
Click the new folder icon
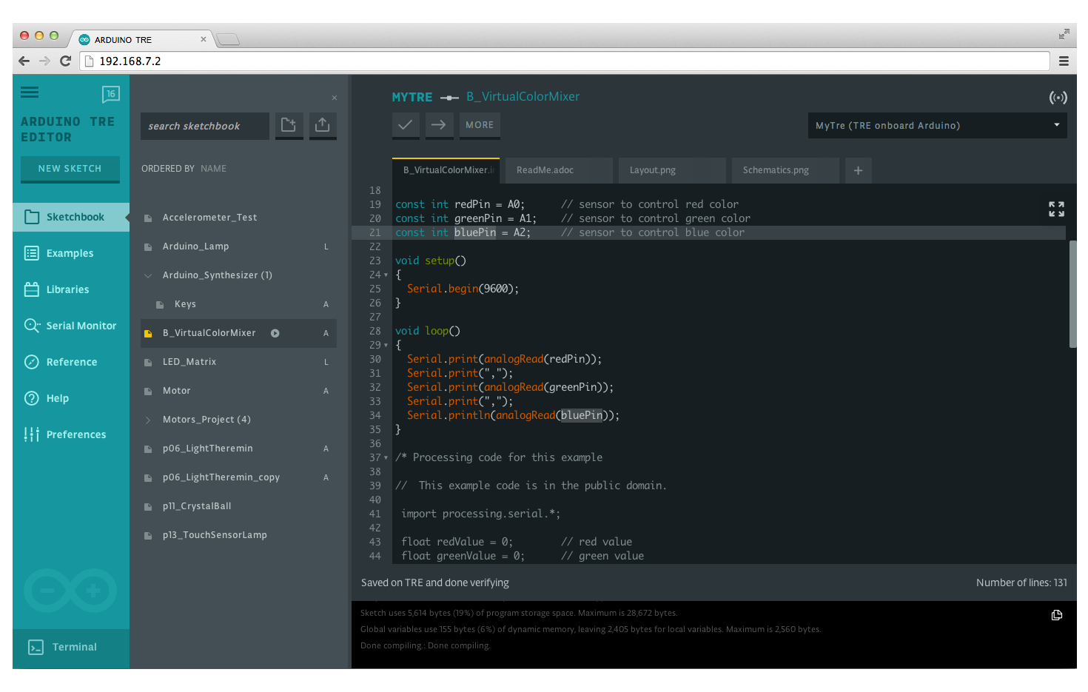click(289, 125)
